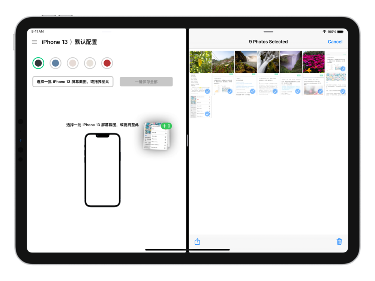The width and height of the screenshot is (375, 281).
Task: Select the pink color swatch
Action: pyautogui.click(x=73, y=63)
